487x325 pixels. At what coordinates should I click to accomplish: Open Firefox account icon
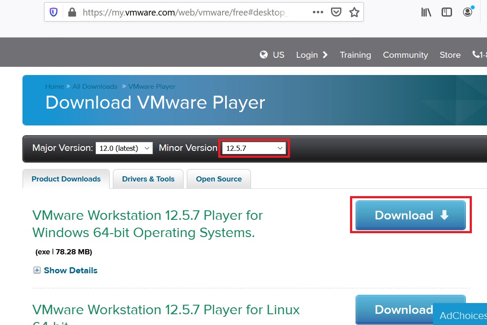click(468, 12)
